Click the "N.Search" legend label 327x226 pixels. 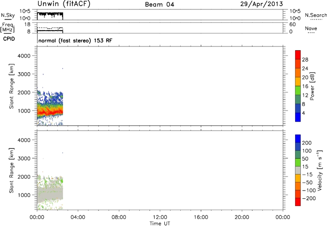click(316, 15)
